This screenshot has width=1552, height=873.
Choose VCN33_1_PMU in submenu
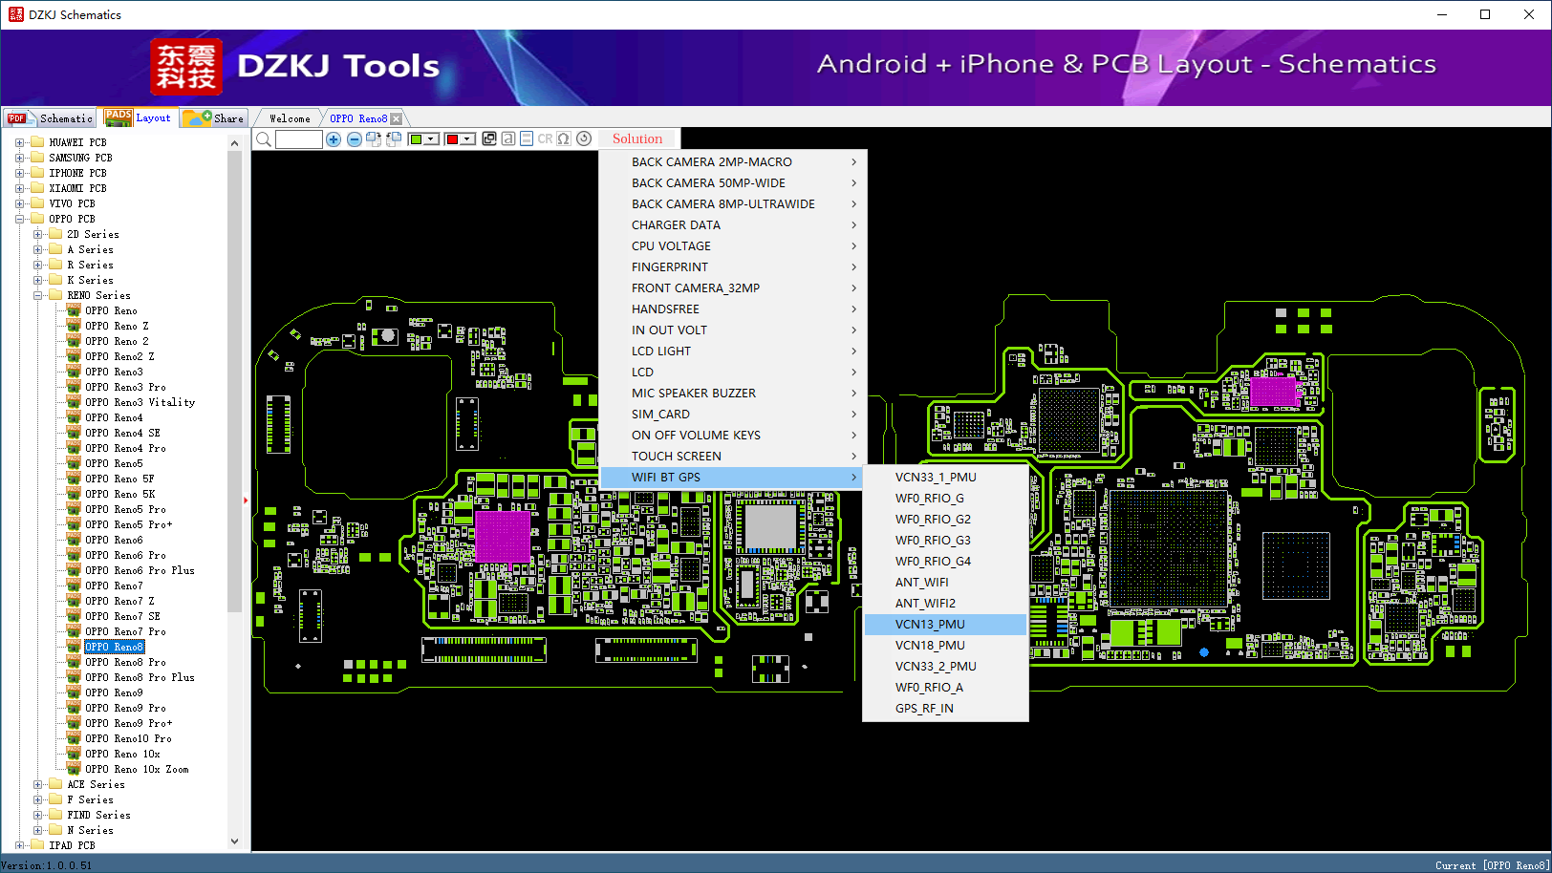click(x=945, y=478)
